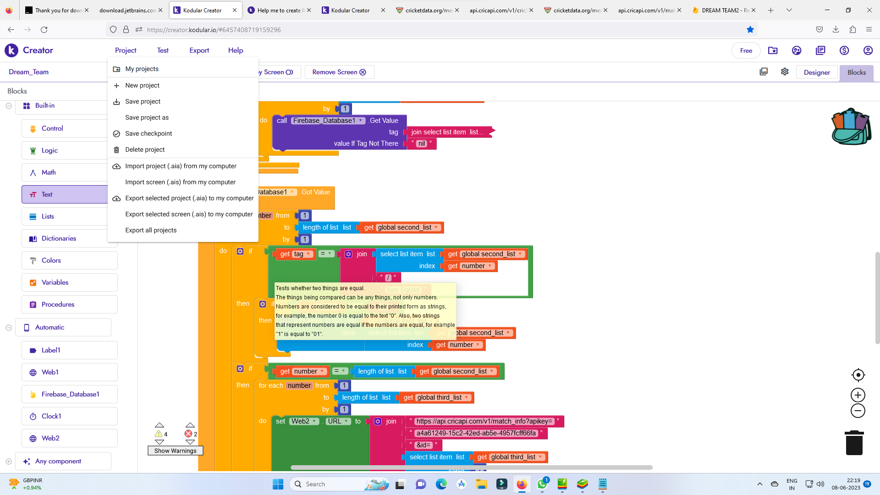Open the library documents icon in header
880x495 pixels.
820,50
